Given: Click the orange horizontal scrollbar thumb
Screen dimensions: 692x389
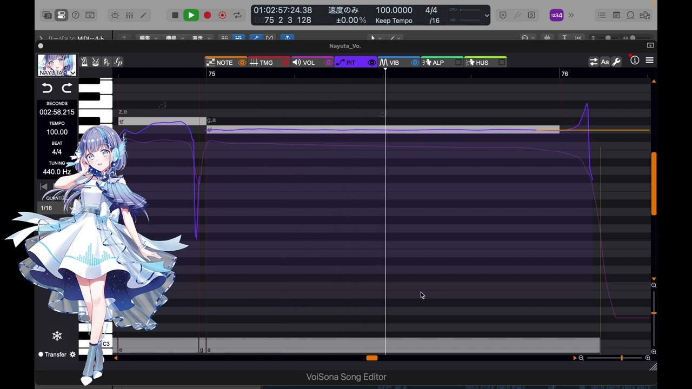Looking at the screenshot, I should 372,358.
